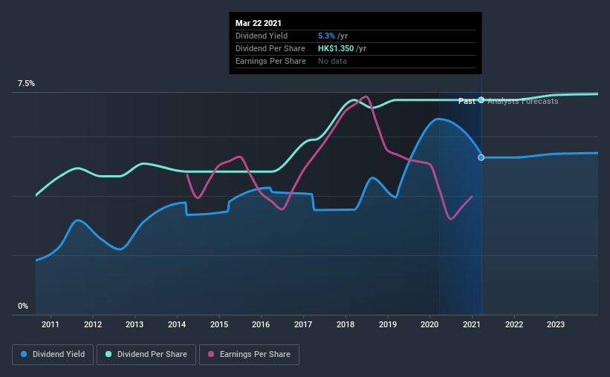Click the Analysts Forecasts label

point(523,101)
